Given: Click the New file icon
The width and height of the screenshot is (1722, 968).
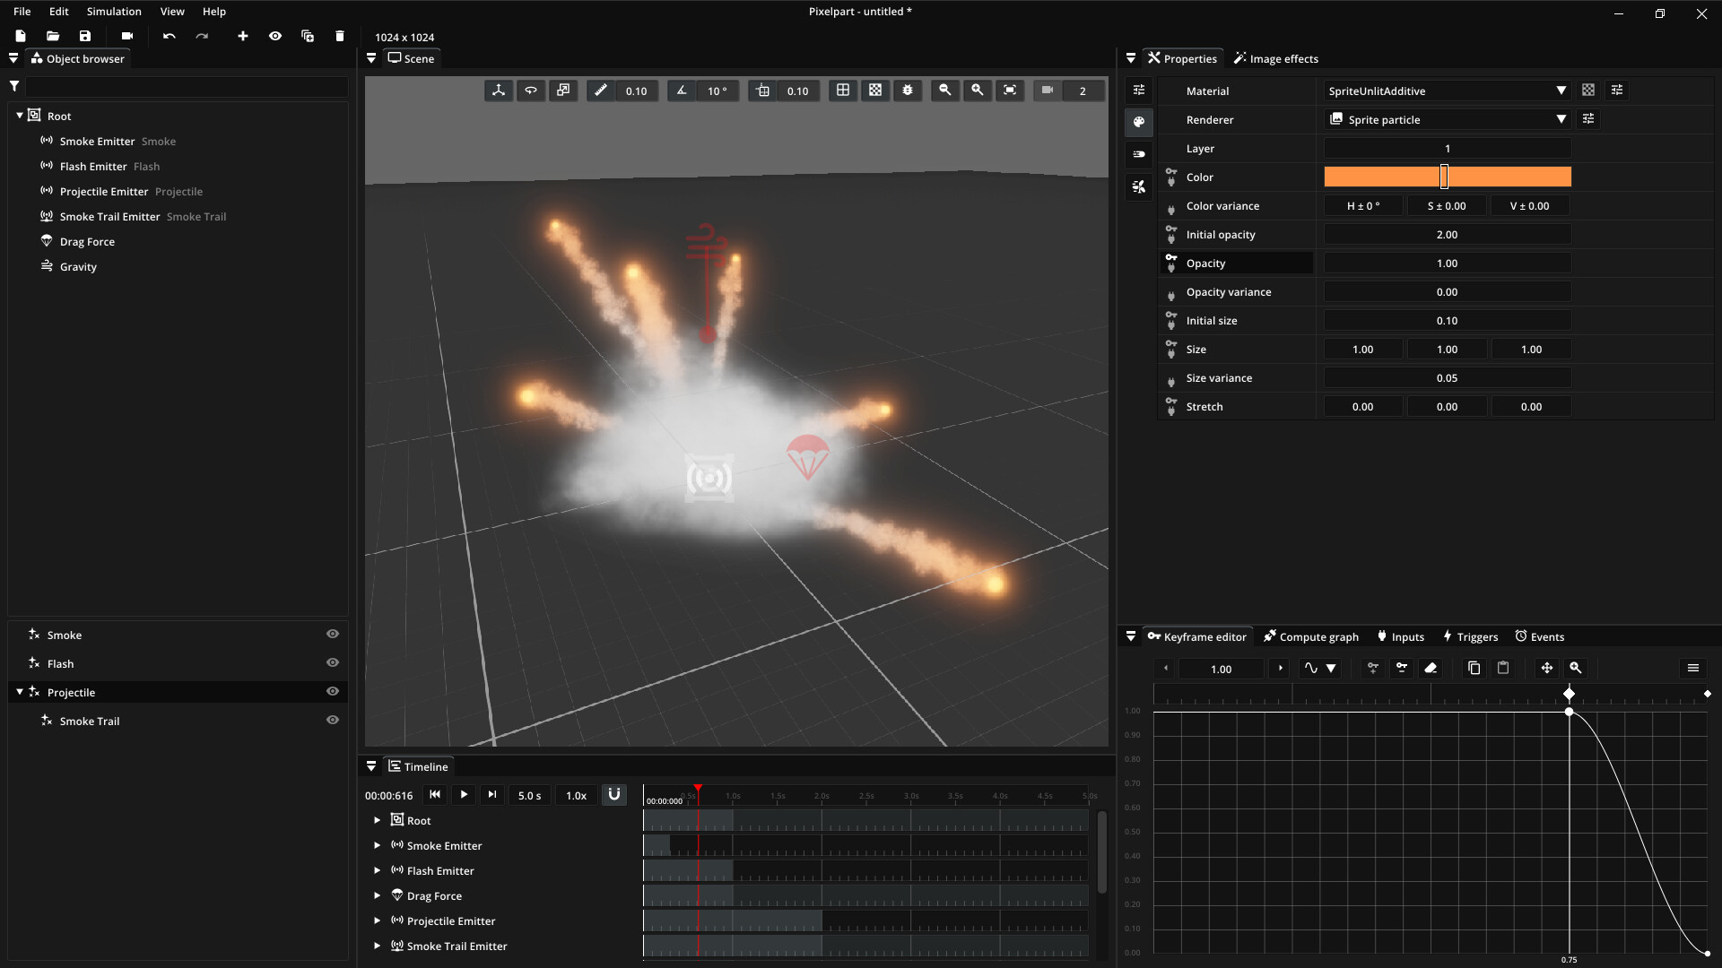Looking at the screenshot, I should (21, 37).
